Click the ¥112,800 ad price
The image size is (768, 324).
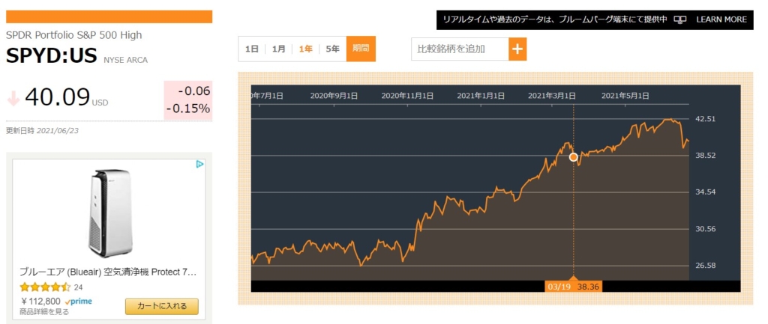tap(40, 301)
